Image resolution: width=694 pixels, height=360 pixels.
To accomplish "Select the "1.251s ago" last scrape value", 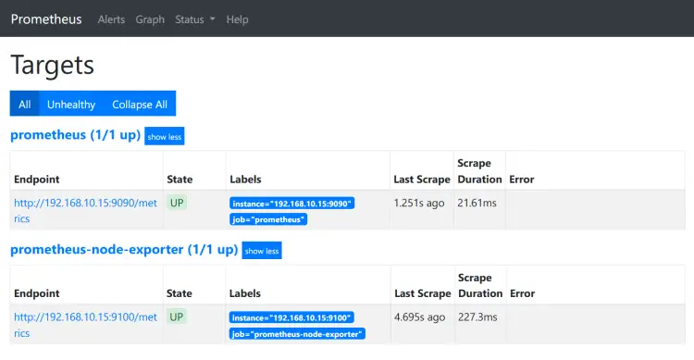I will pos(418,203).
